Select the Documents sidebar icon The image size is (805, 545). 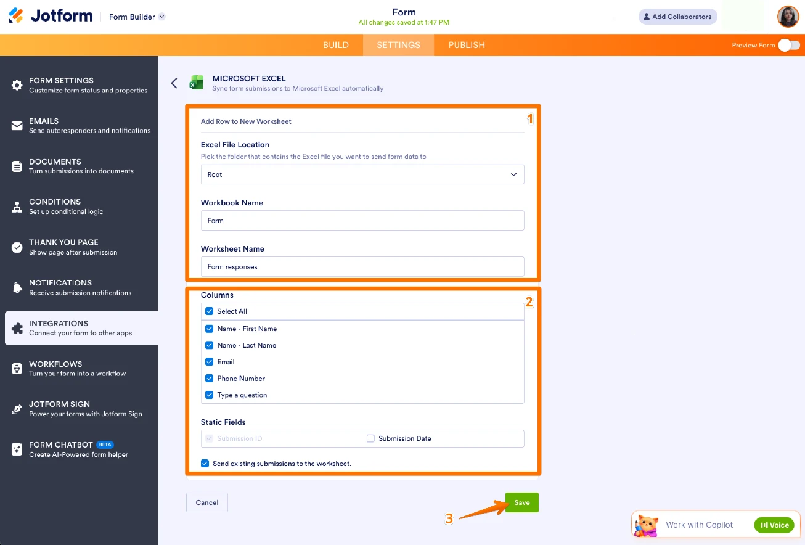(x=16, y=165)
